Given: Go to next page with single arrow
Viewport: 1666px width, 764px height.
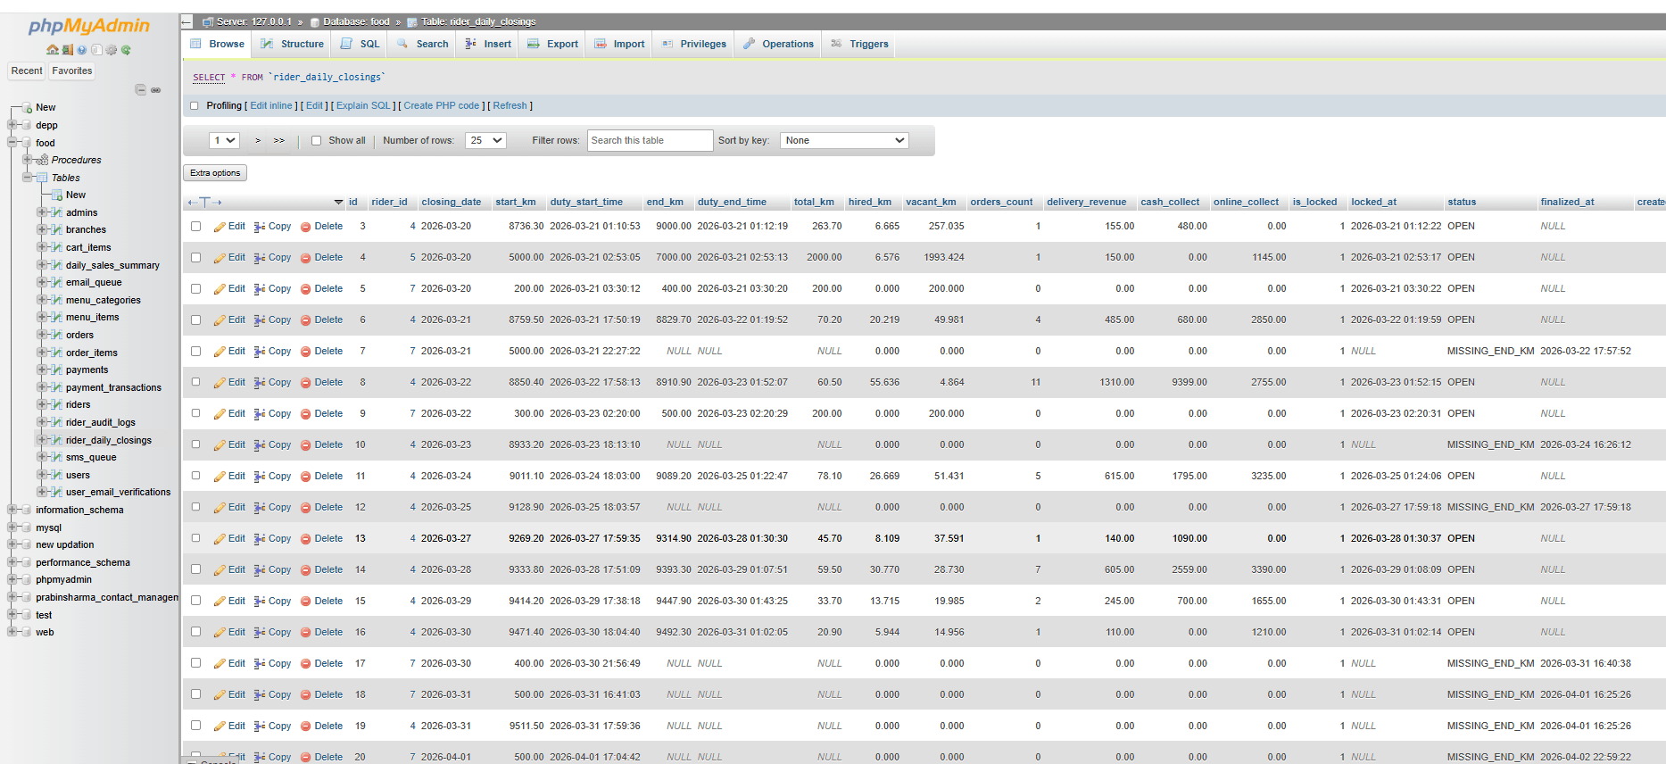Looking at the screenshot, I should click(258, 141).
